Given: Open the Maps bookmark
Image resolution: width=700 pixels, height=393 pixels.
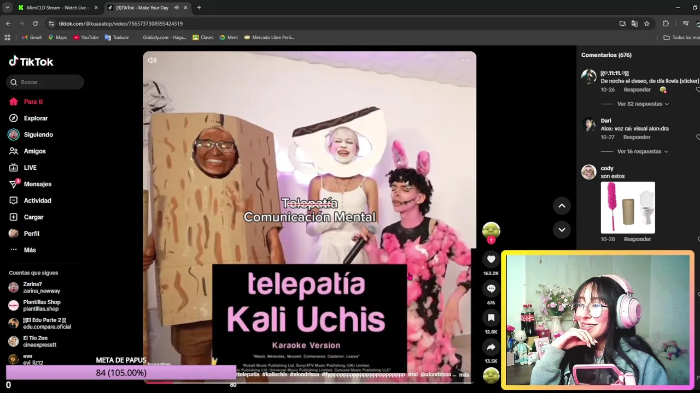Looking at the screenshot, I should click(x=57, y=38).
